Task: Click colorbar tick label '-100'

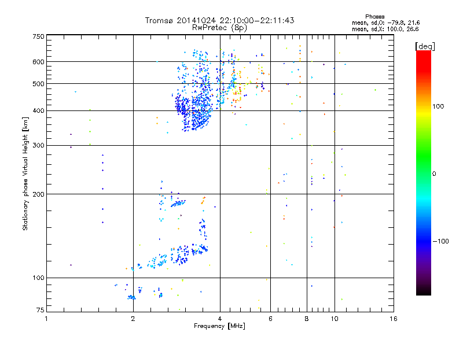Action: coord(440,241)
